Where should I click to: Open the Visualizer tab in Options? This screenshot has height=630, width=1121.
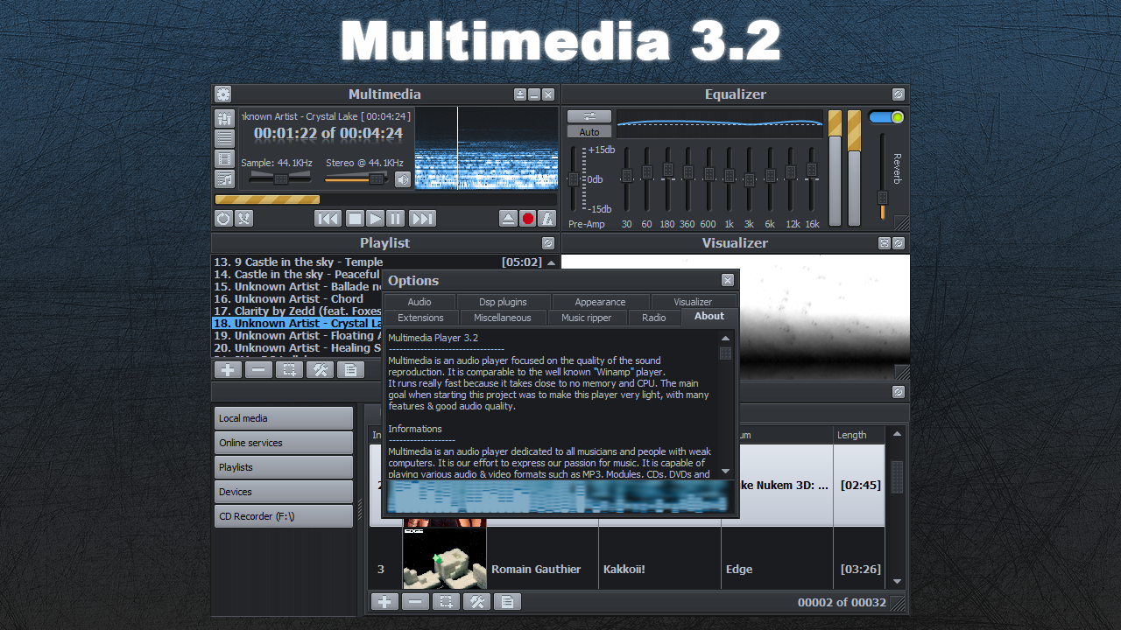pyautogui.click(x=694, y=302)
